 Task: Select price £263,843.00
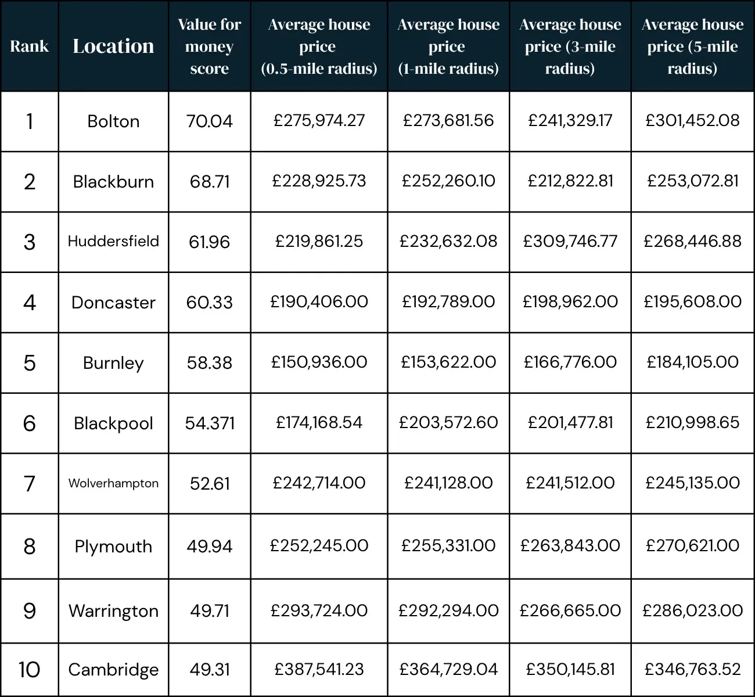click(x=570, y=546)
